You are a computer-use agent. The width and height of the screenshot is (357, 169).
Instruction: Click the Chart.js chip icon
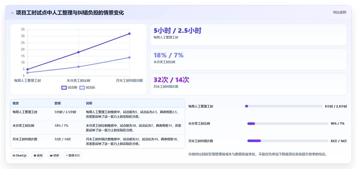pos(14,155)
